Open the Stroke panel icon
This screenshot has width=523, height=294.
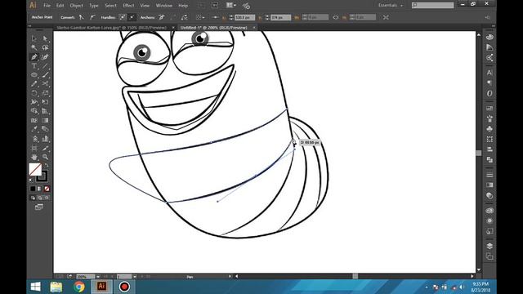click(489, 175)
